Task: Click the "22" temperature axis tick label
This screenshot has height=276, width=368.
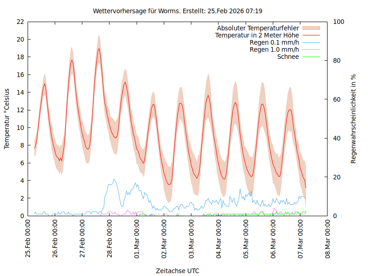Action: pos(20,22)
